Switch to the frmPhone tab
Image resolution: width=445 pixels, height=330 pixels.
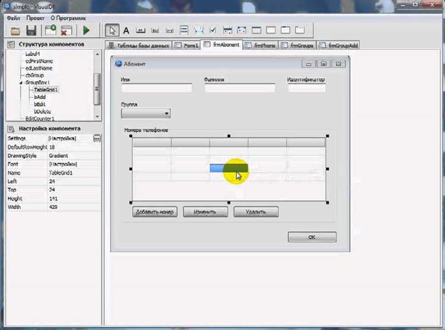(x=260, y=45)
